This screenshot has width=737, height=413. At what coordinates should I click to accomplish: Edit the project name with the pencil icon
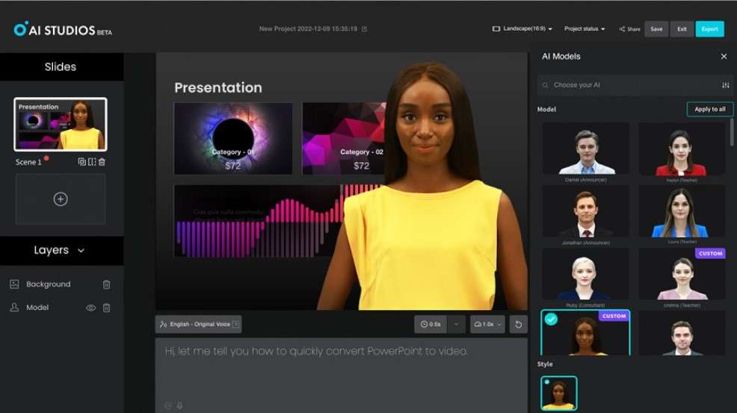364,28
